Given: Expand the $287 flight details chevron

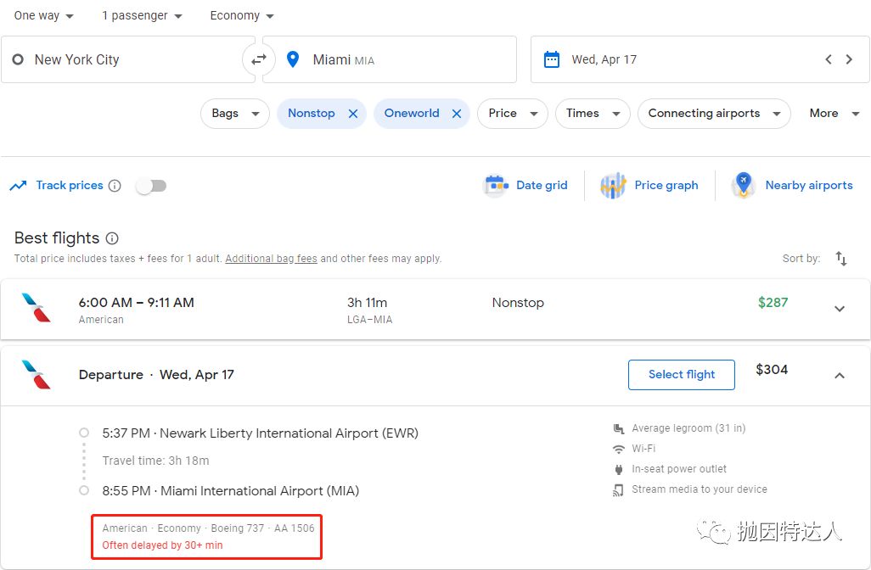Looking at the screenshot, I should point(840,309).
